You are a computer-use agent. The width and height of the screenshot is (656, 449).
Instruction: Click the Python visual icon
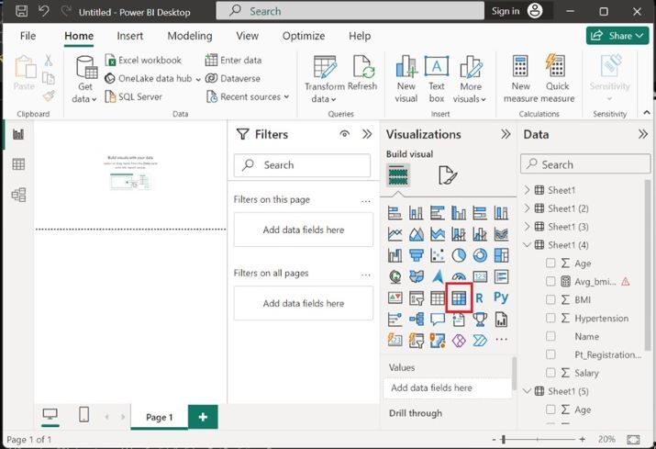(501, 298)
